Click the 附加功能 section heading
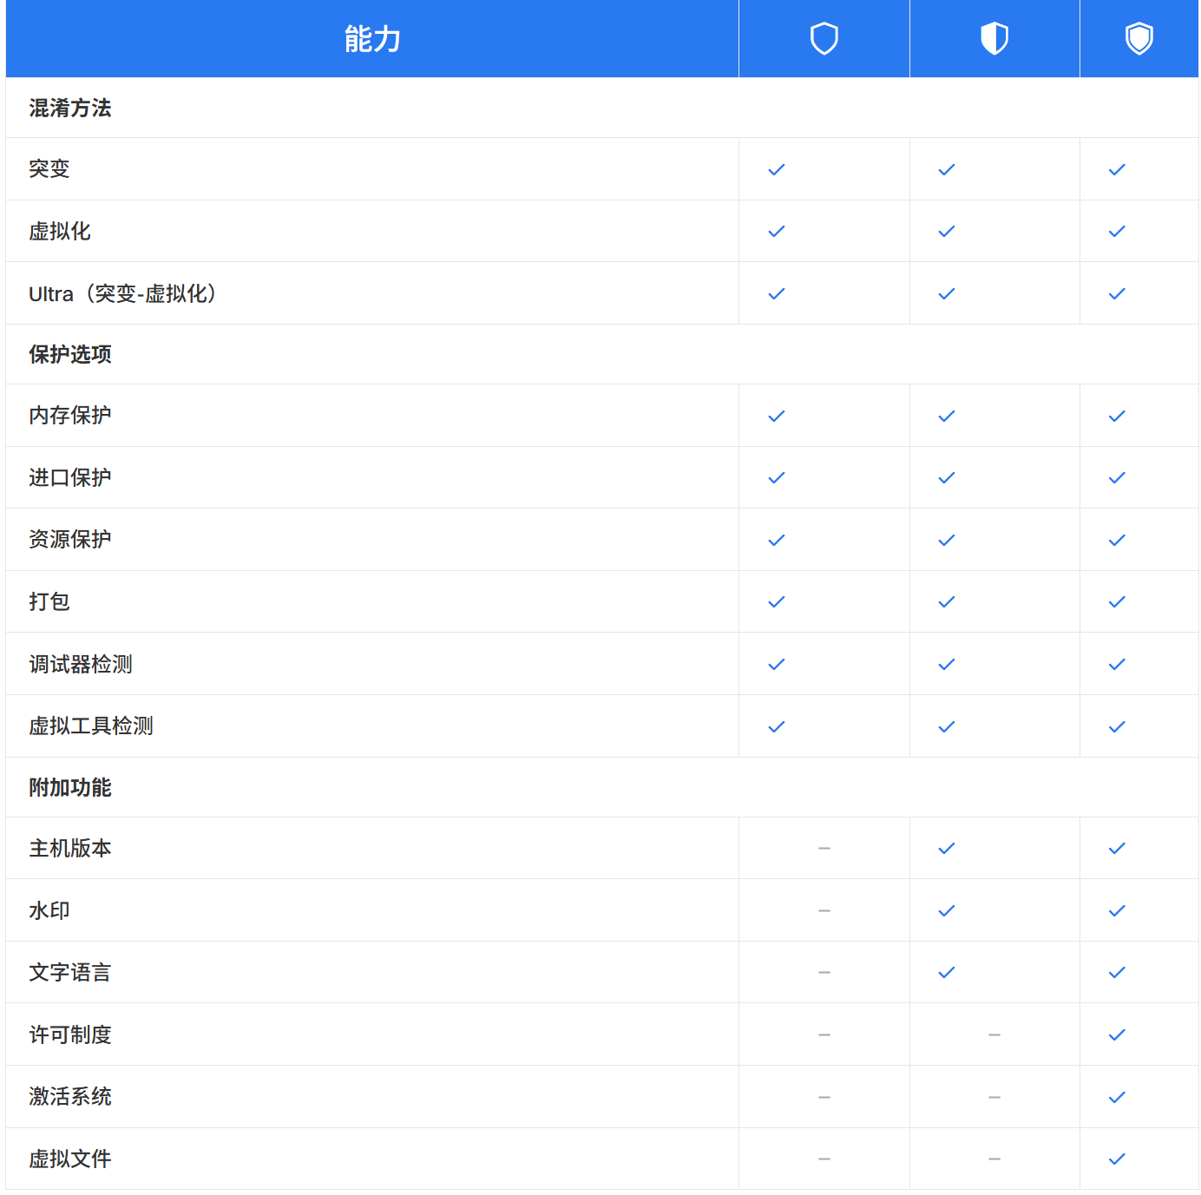 click(x=69, y=787)
